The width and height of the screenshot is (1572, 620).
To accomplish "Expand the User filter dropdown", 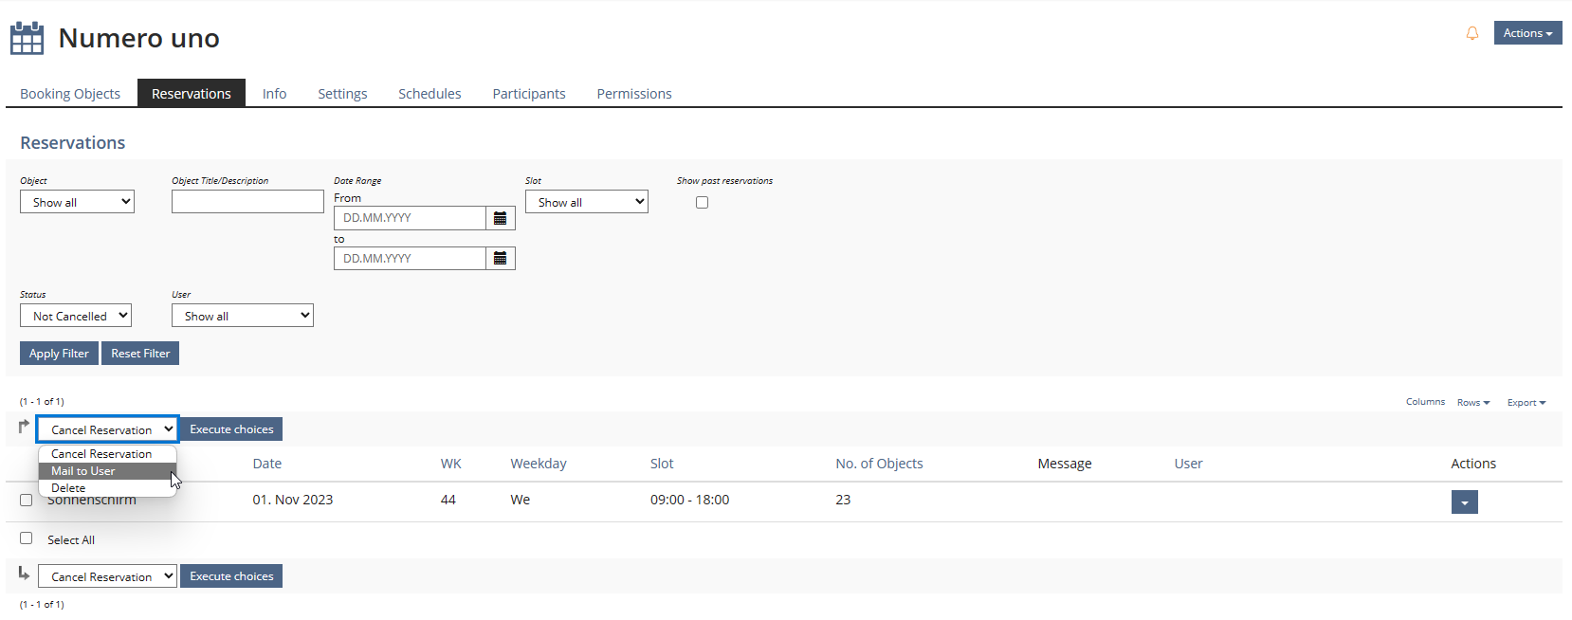I will [242, 316].
